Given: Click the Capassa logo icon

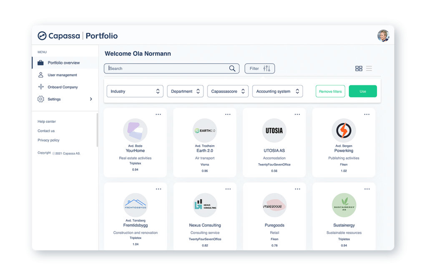Looking at the screenshot, I should pyautogui.click(x=42, y=36).
